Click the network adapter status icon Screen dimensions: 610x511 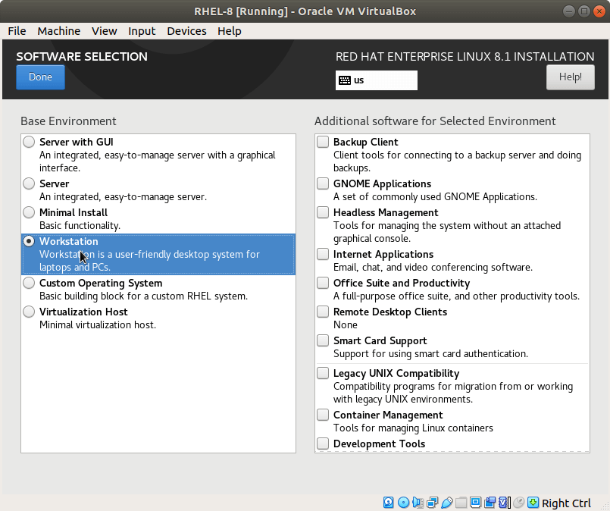(x=432, y=503)
